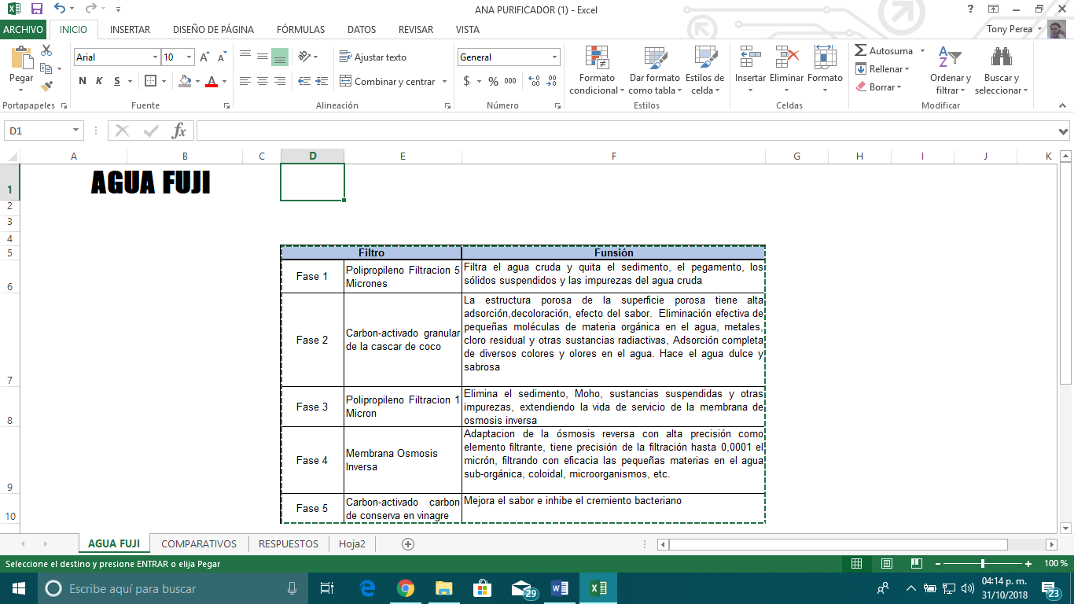Click the Format Painter brush icon
Viewport: 1074px width, 604px height.
(x=46, y=87)
